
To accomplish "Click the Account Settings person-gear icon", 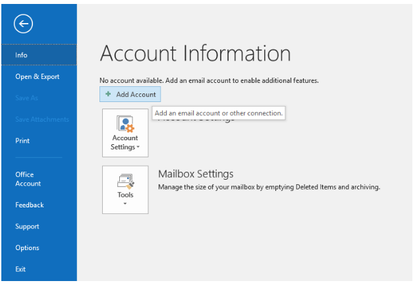I will click(125, 124).
